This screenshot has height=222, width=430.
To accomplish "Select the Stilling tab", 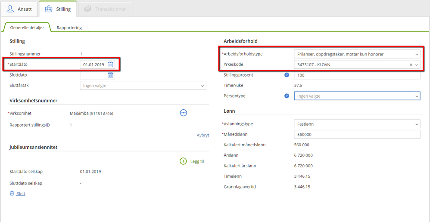I will [x=57, y=9].
